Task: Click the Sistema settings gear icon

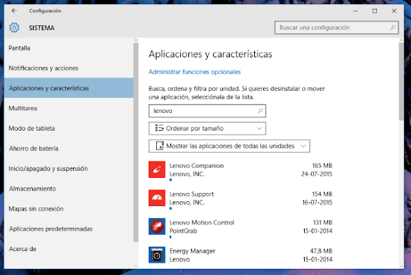Action: pos(14,27)
